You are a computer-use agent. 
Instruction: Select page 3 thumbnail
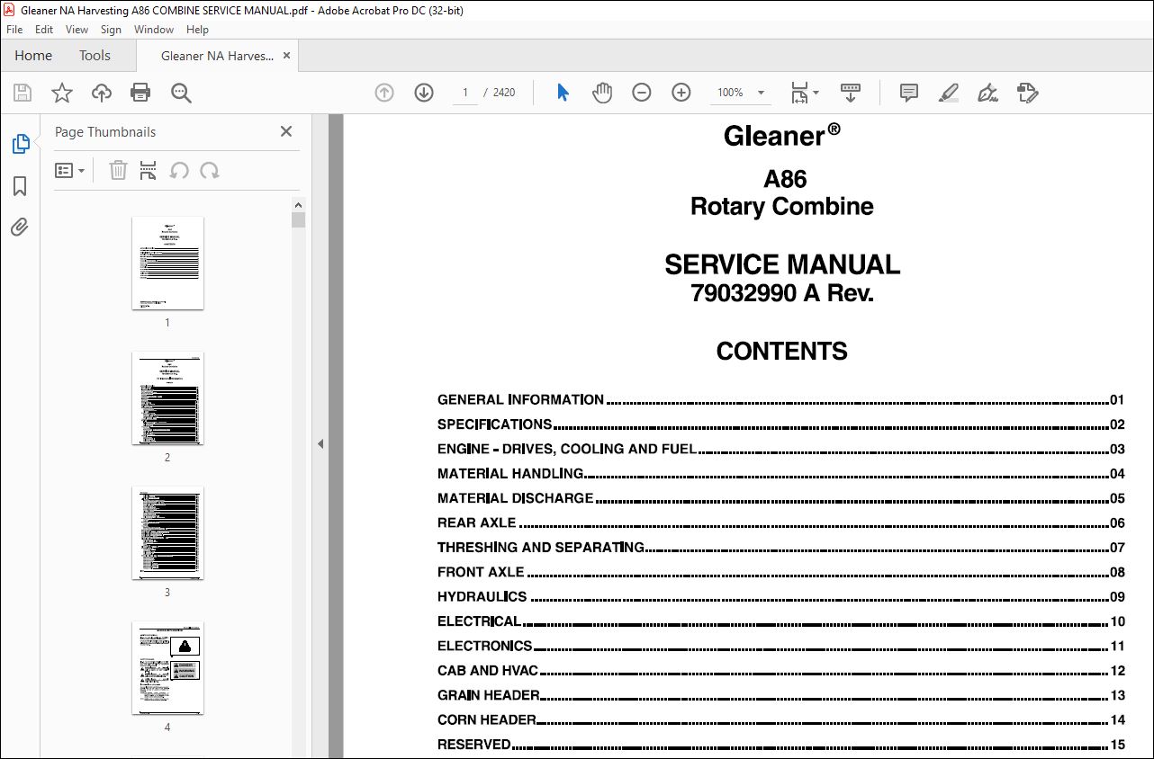(167, 532)
